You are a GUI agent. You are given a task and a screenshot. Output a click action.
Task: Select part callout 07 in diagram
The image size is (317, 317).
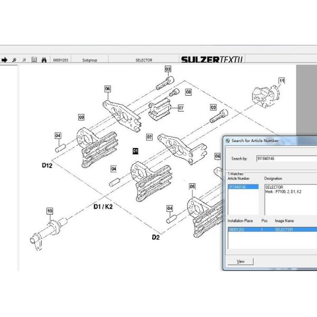pyautogui.click(x=180, y=108)
